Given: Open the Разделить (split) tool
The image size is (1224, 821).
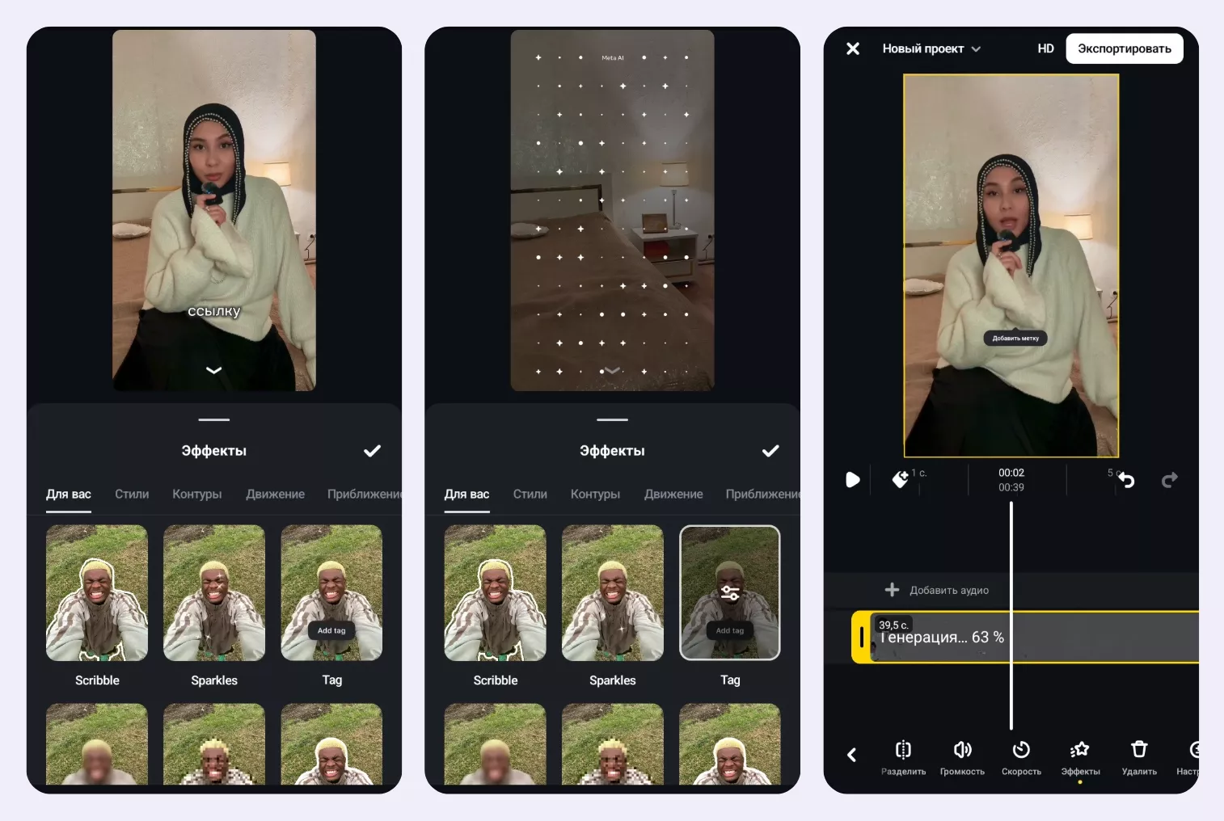Looking at the screenshot, I should [903, 757].
